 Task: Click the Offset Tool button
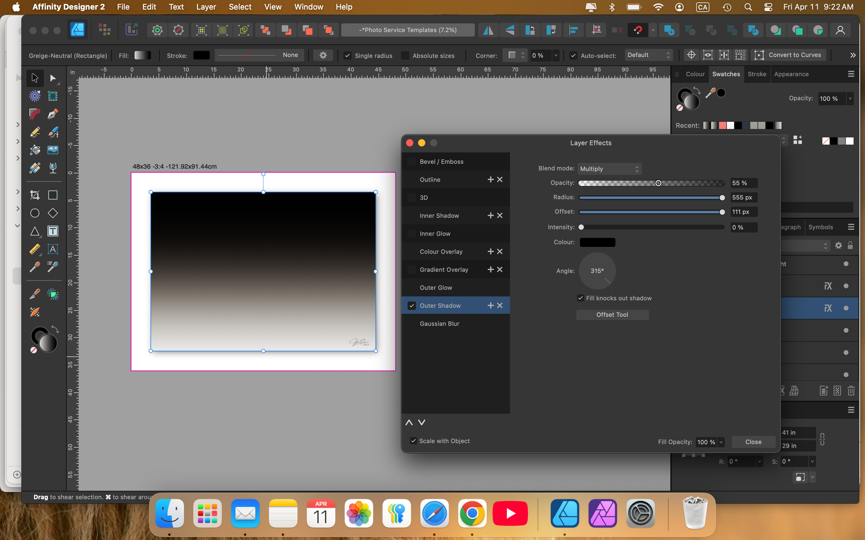point(612,315)
